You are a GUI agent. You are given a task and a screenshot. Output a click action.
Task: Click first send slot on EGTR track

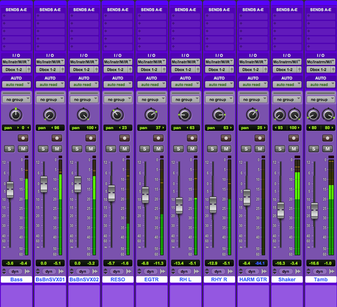[152, 17]
